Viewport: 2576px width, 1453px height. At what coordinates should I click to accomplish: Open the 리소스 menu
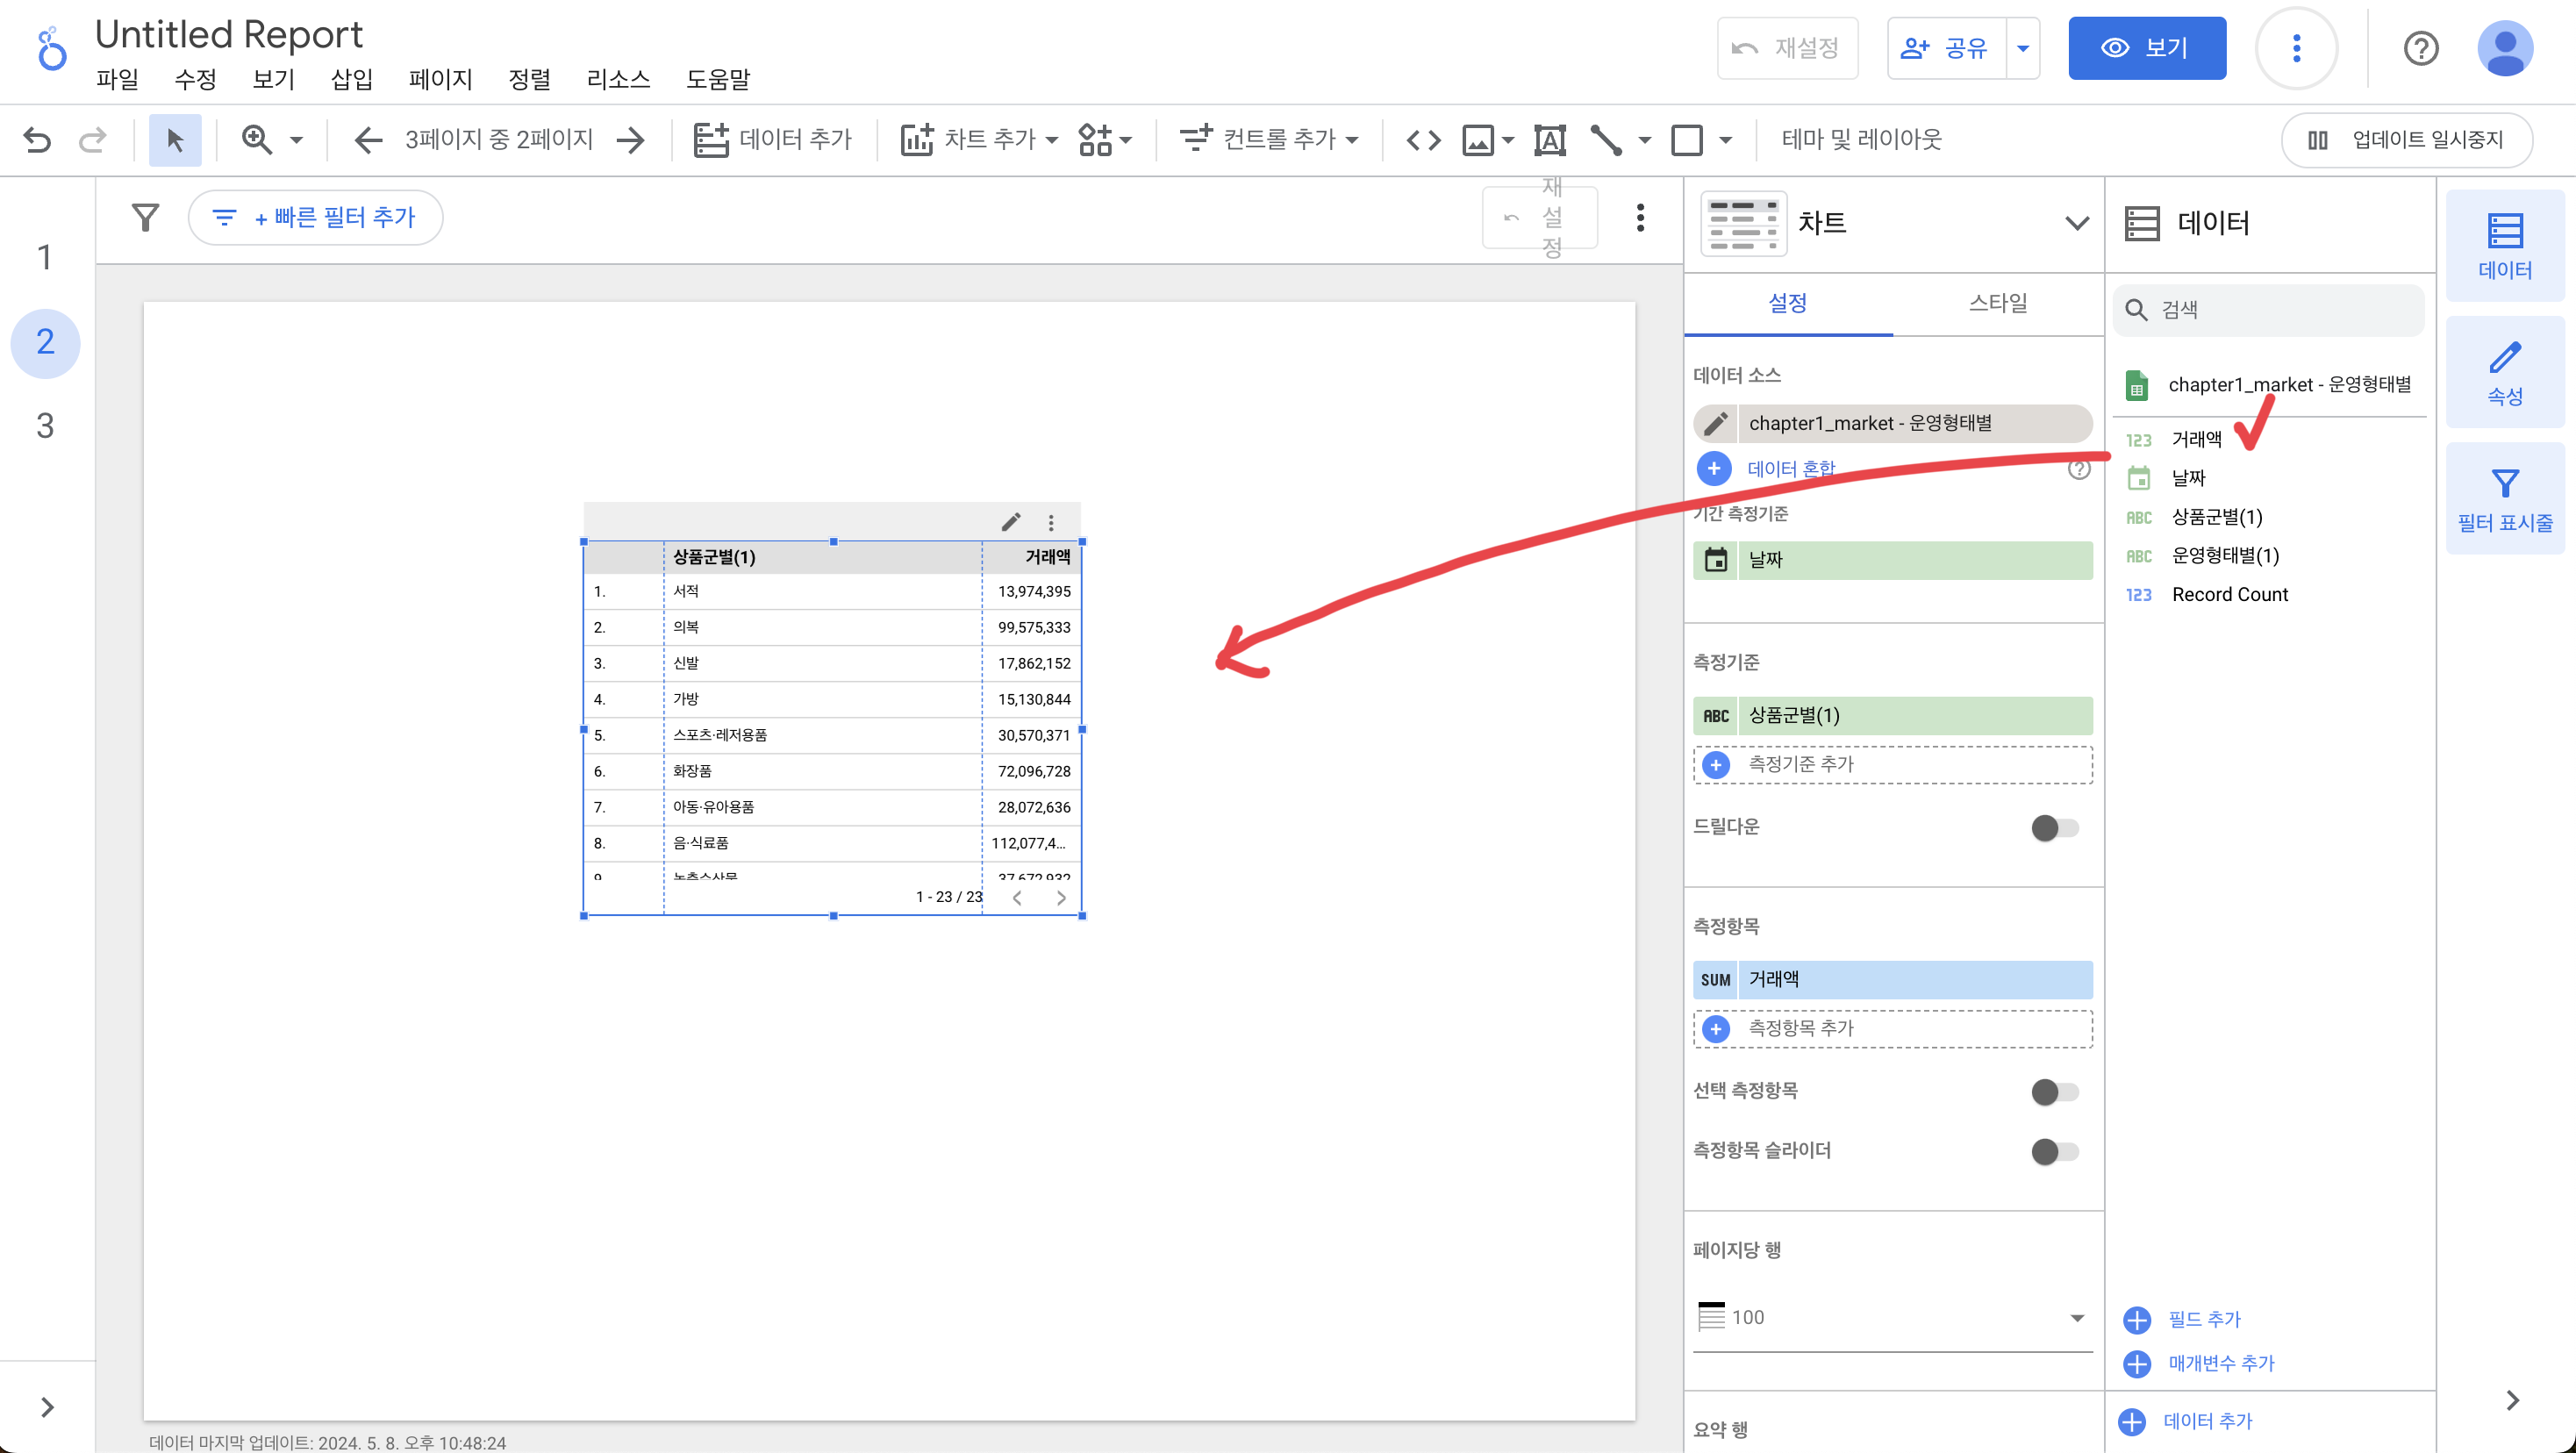click(x=618, y=79)
